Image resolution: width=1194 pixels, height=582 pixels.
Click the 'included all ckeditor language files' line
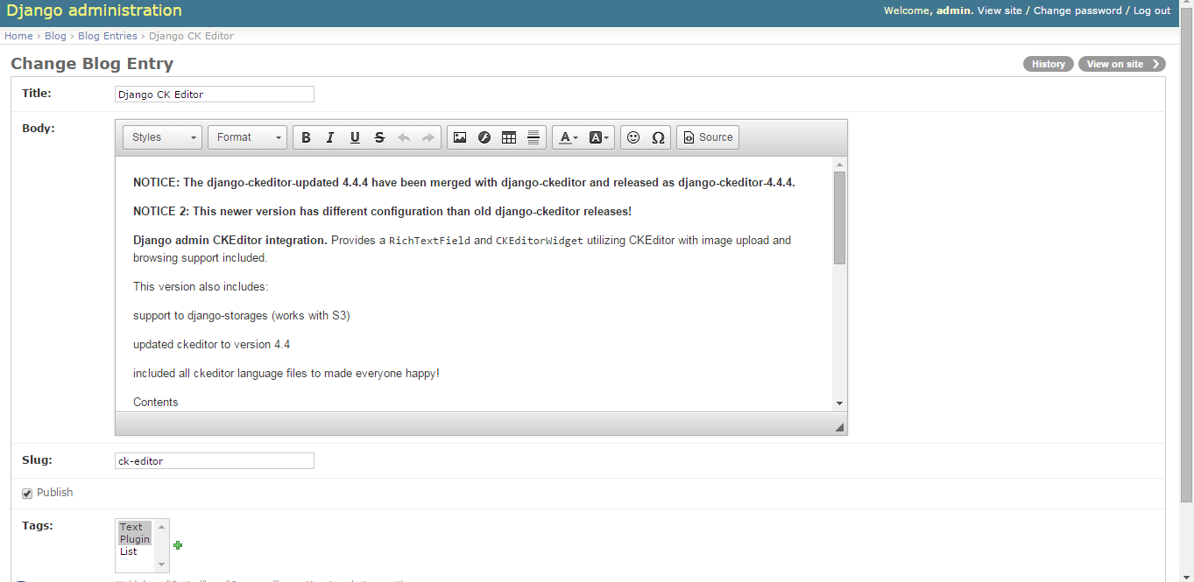point(286,374)
